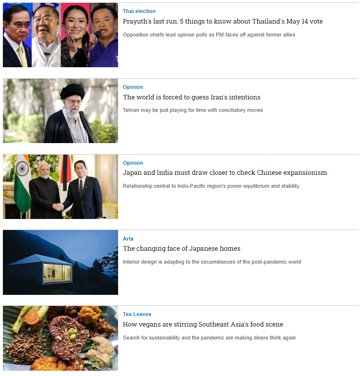Viewport: 362px width, 376px height.
Task: Click the vegan food platter thumbnail
Action: (60, 339)
